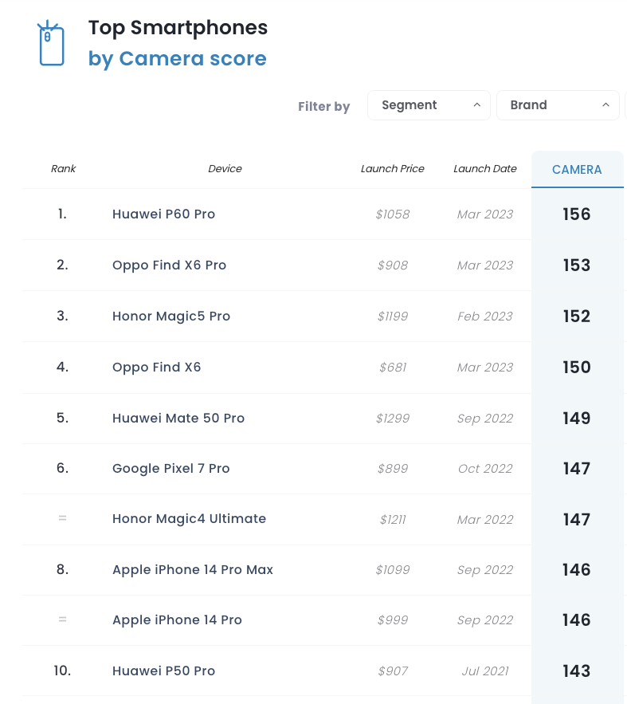
Task: Open the Huawei P50 Pro entry
Action: [163, 671]
